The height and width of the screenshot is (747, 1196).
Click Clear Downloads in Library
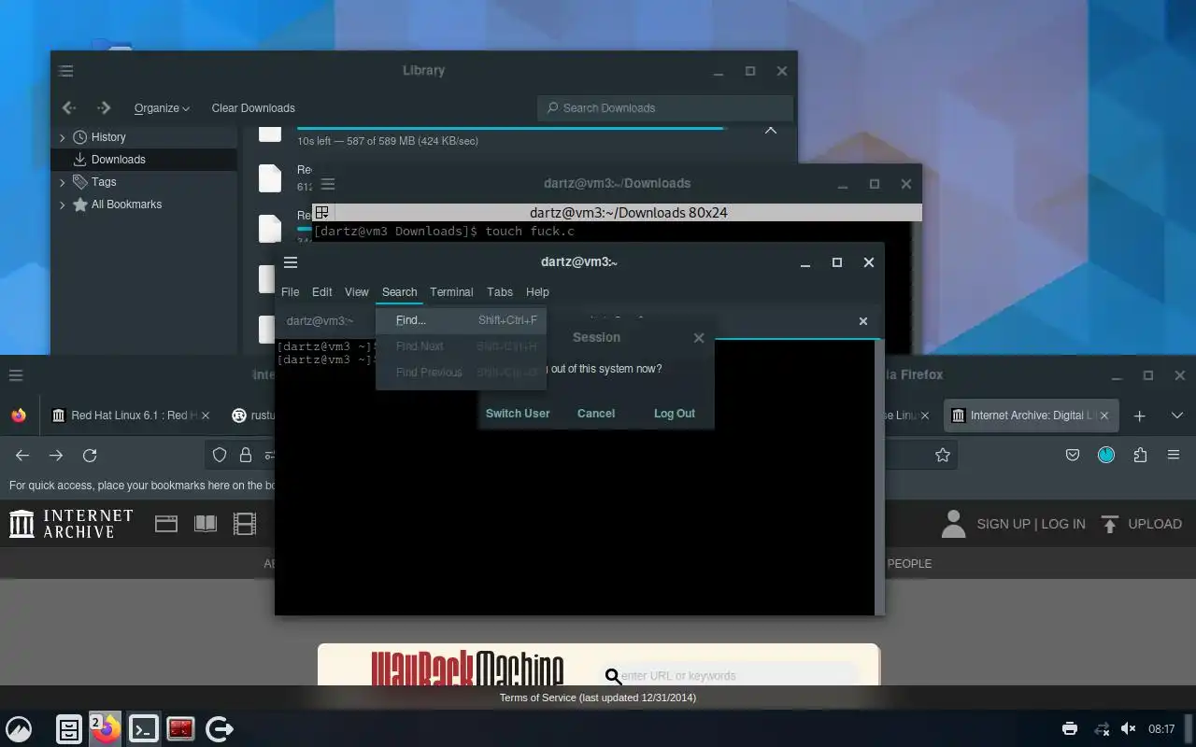click(253, 108)
